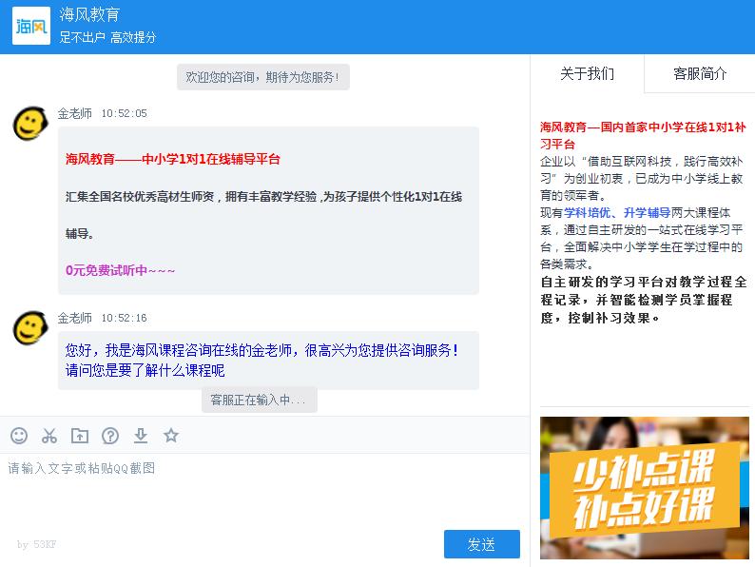The height and width of the screenshot is (567, 755).
Task: Select the scissors screenshot tool
Action: [x=49, y=436]
